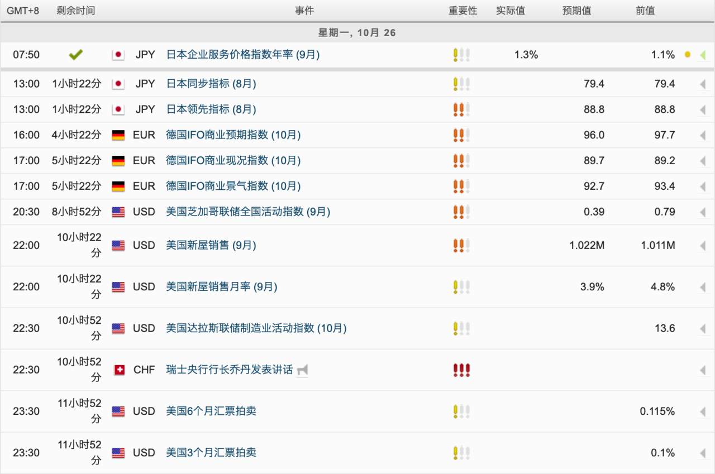Expand details arrow for 瑞士央行行长乔丹 row
Image resolution: width=715 pixels, height=474 pixels.
[x=703, y=370]
